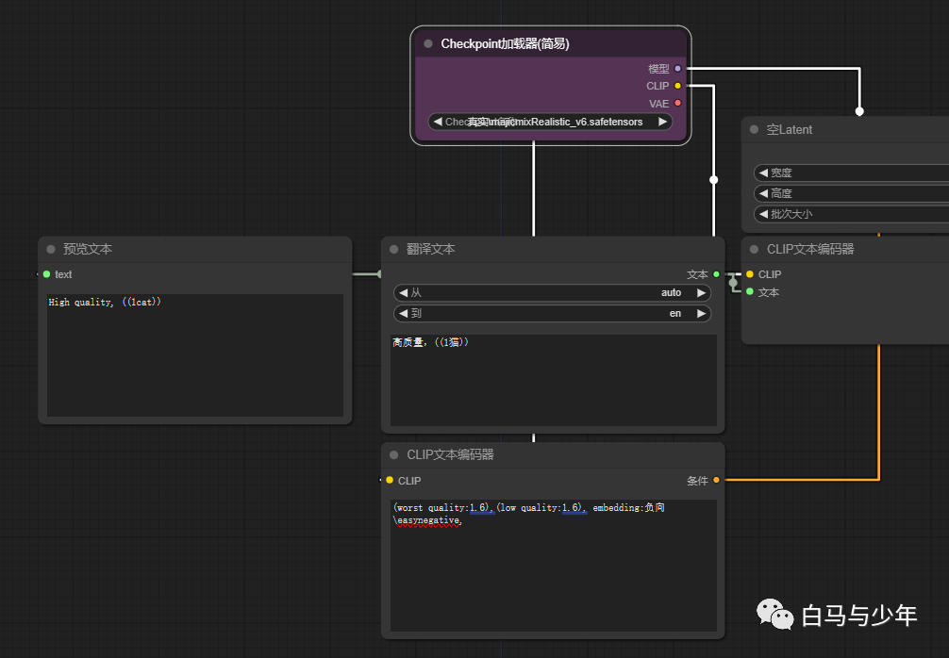
Task: Click the yellow CLIP output port on Checkpoint loader
Action: pos(677,86)
